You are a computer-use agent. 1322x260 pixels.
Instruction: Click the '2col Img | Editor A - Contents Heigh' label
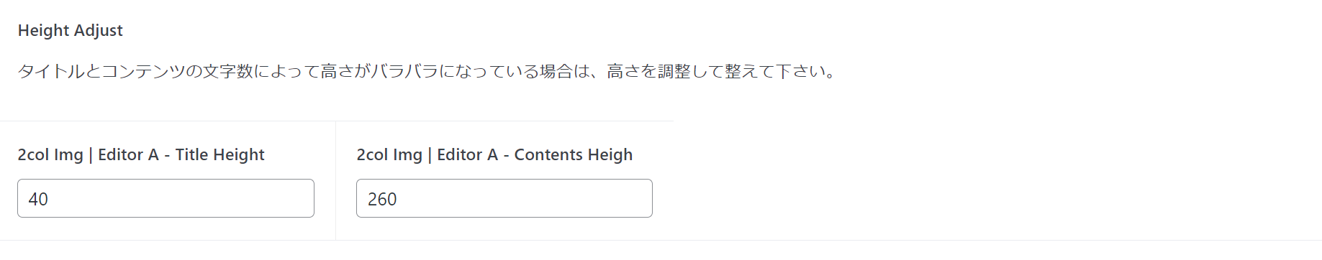pos(494,154)
